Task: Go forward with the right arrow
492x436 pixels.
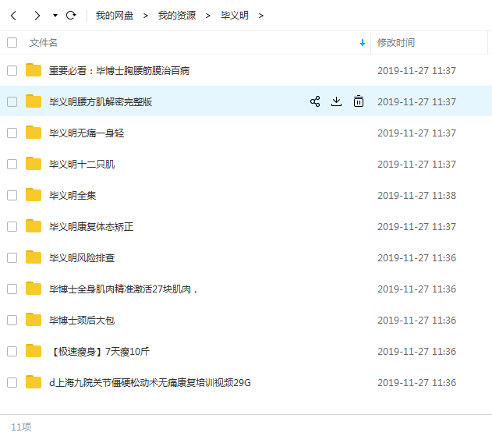Action: pos(37,16)
